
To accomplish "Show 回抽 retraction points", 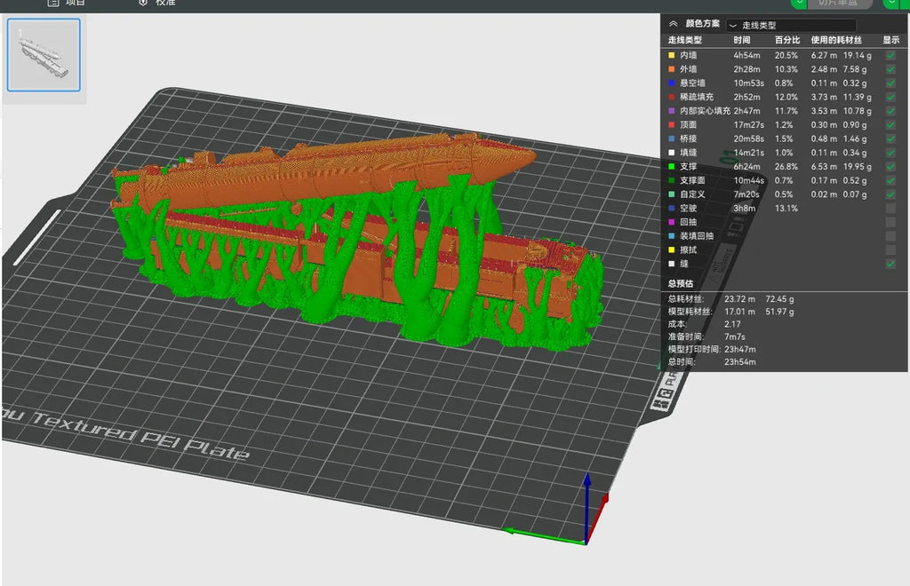I will coord(890,222).
